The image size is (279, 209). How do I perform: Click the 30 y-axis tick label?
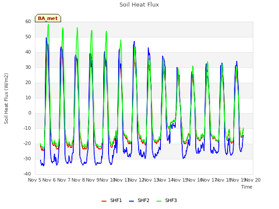28,67
